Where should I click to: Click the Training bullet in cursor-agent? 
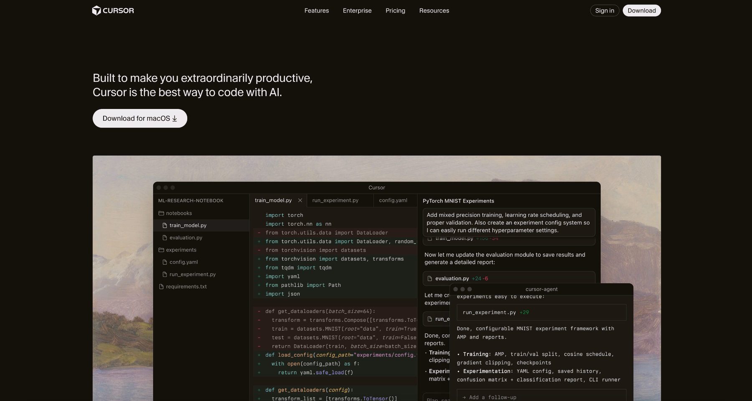coord(536,358)
